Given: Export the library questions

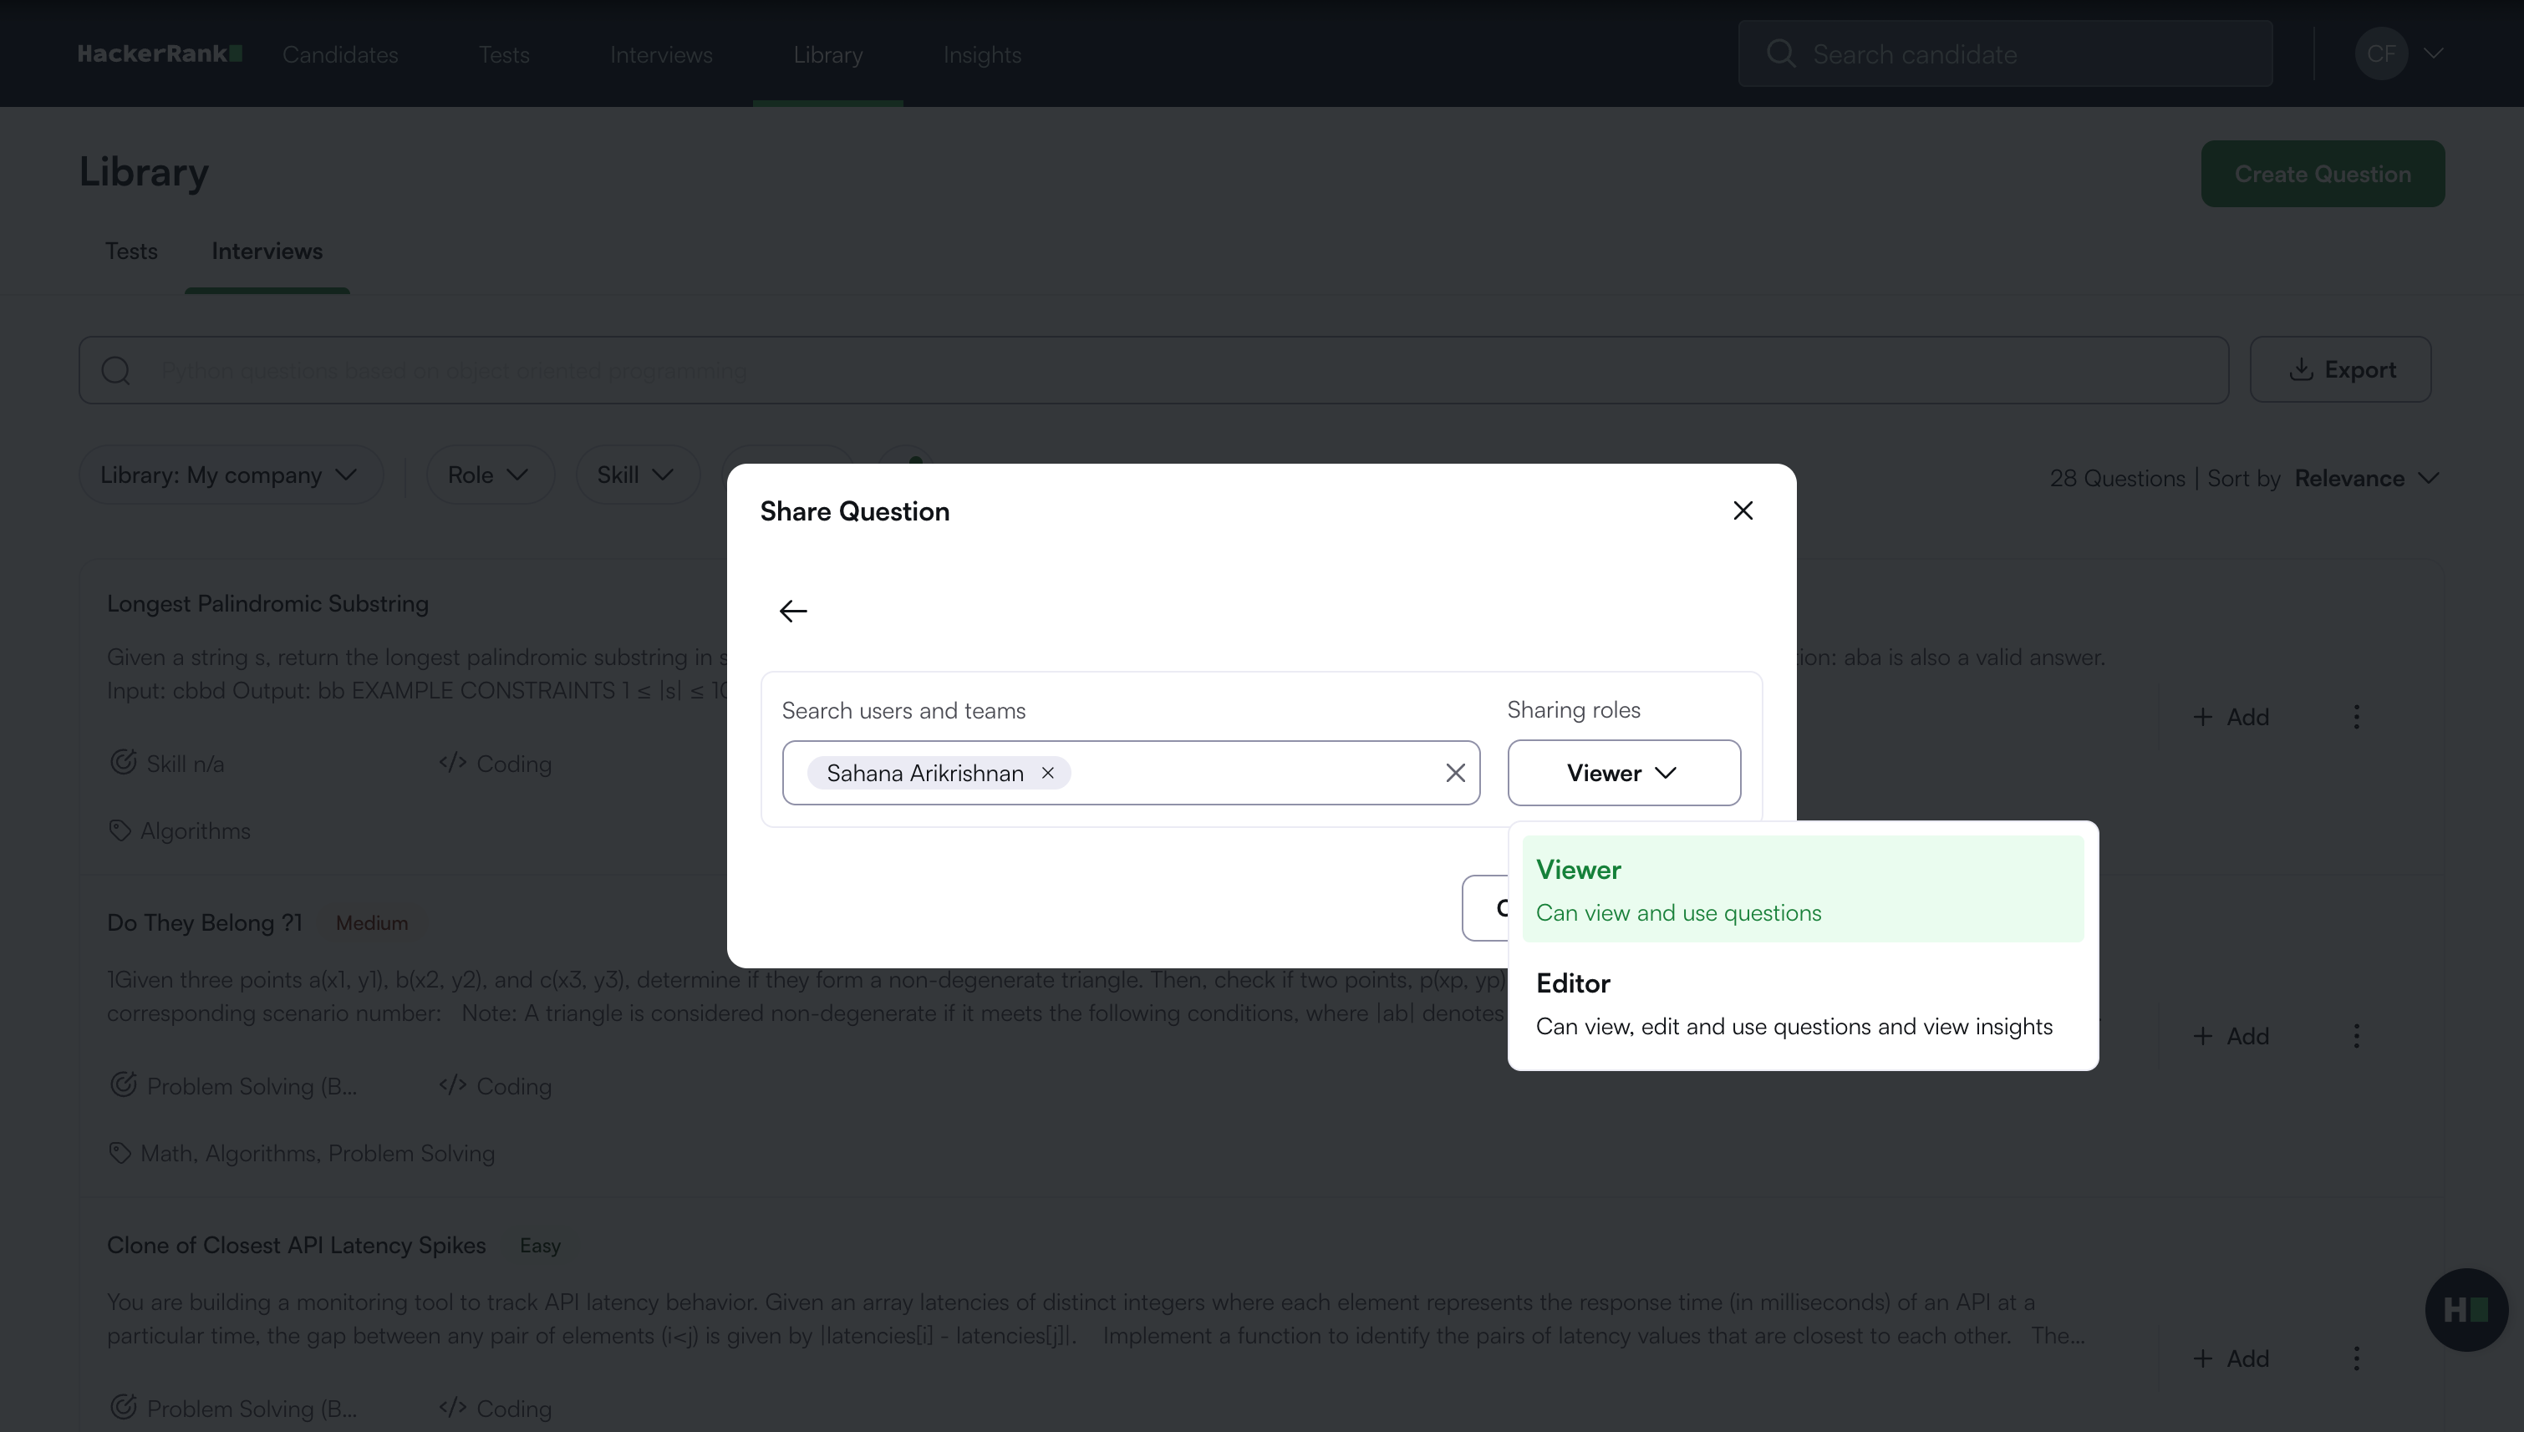Looking at the screenshot, I should click(x=2339, y=370).
